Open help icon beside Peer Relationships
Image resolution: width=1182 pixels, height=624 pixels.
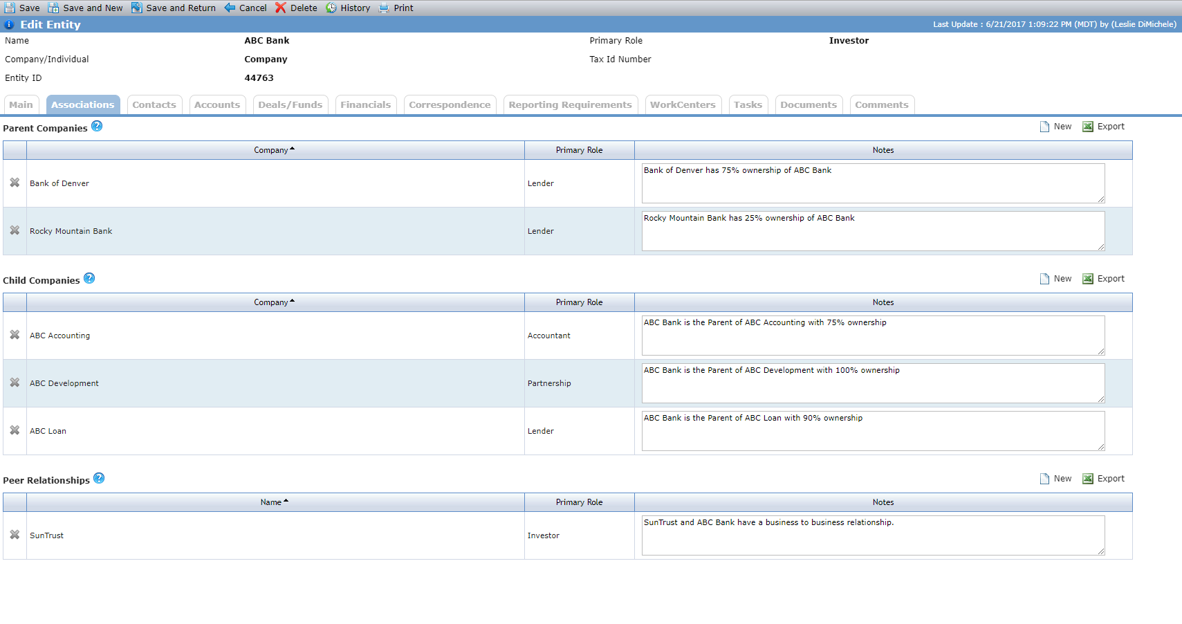[x=99, y=478]
